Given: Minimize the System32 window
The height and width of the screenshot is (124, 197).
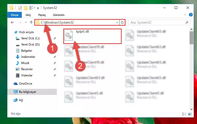Looking at the screenshot, I should coord(164,8).
